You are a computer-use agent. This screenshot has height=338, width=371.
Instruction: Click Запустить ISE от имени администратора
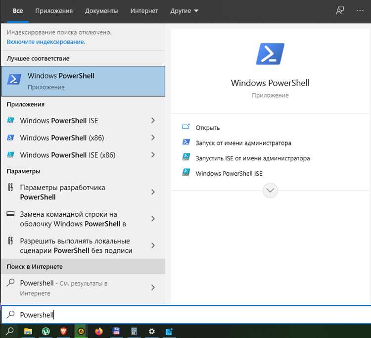(x=252, y=158)
